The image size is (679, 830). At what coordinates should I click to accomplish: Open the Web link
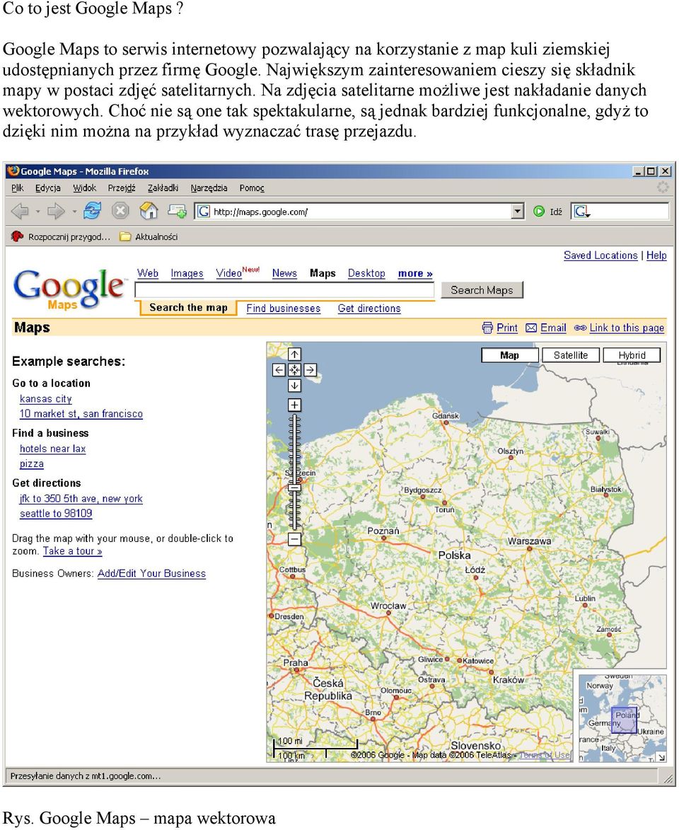148,273
